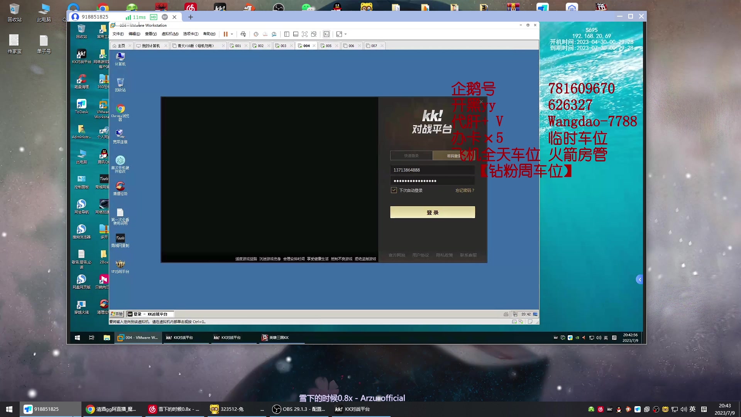Open the 清理垃圾 icon on guest desktop
Image resolution: width=741 pixels, height=417 pixels.
(x=120, y=188)
